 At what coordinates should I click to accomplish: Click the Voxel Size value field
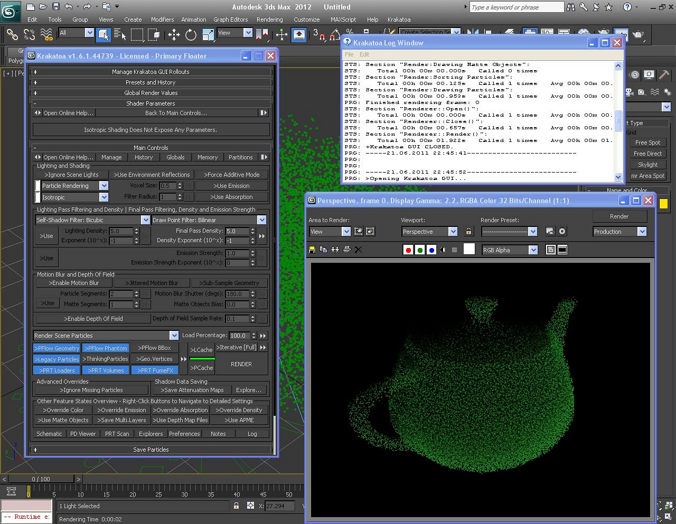tap(167, 186)
